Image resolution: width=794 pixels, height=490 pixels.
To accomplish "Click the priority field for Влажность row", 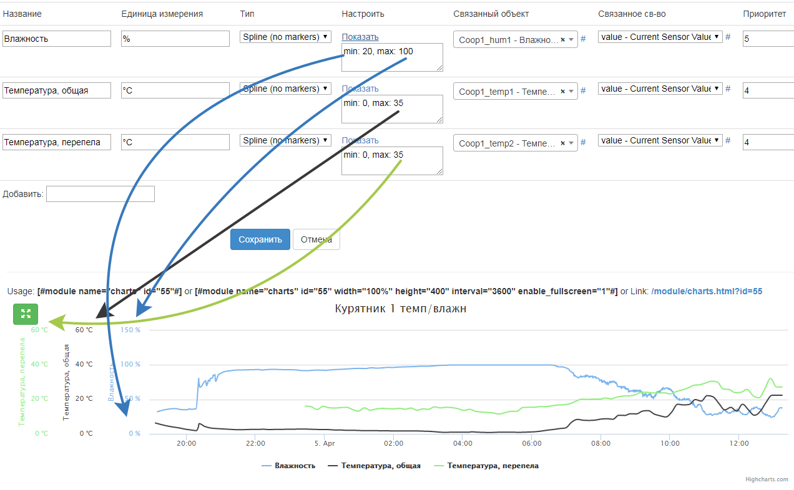I will pos(768,39).
